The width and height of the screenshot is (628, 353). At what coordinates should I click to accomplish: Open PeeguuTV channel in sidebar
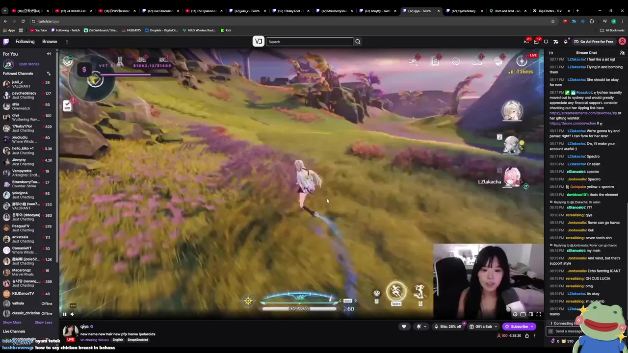click(28, 227)
